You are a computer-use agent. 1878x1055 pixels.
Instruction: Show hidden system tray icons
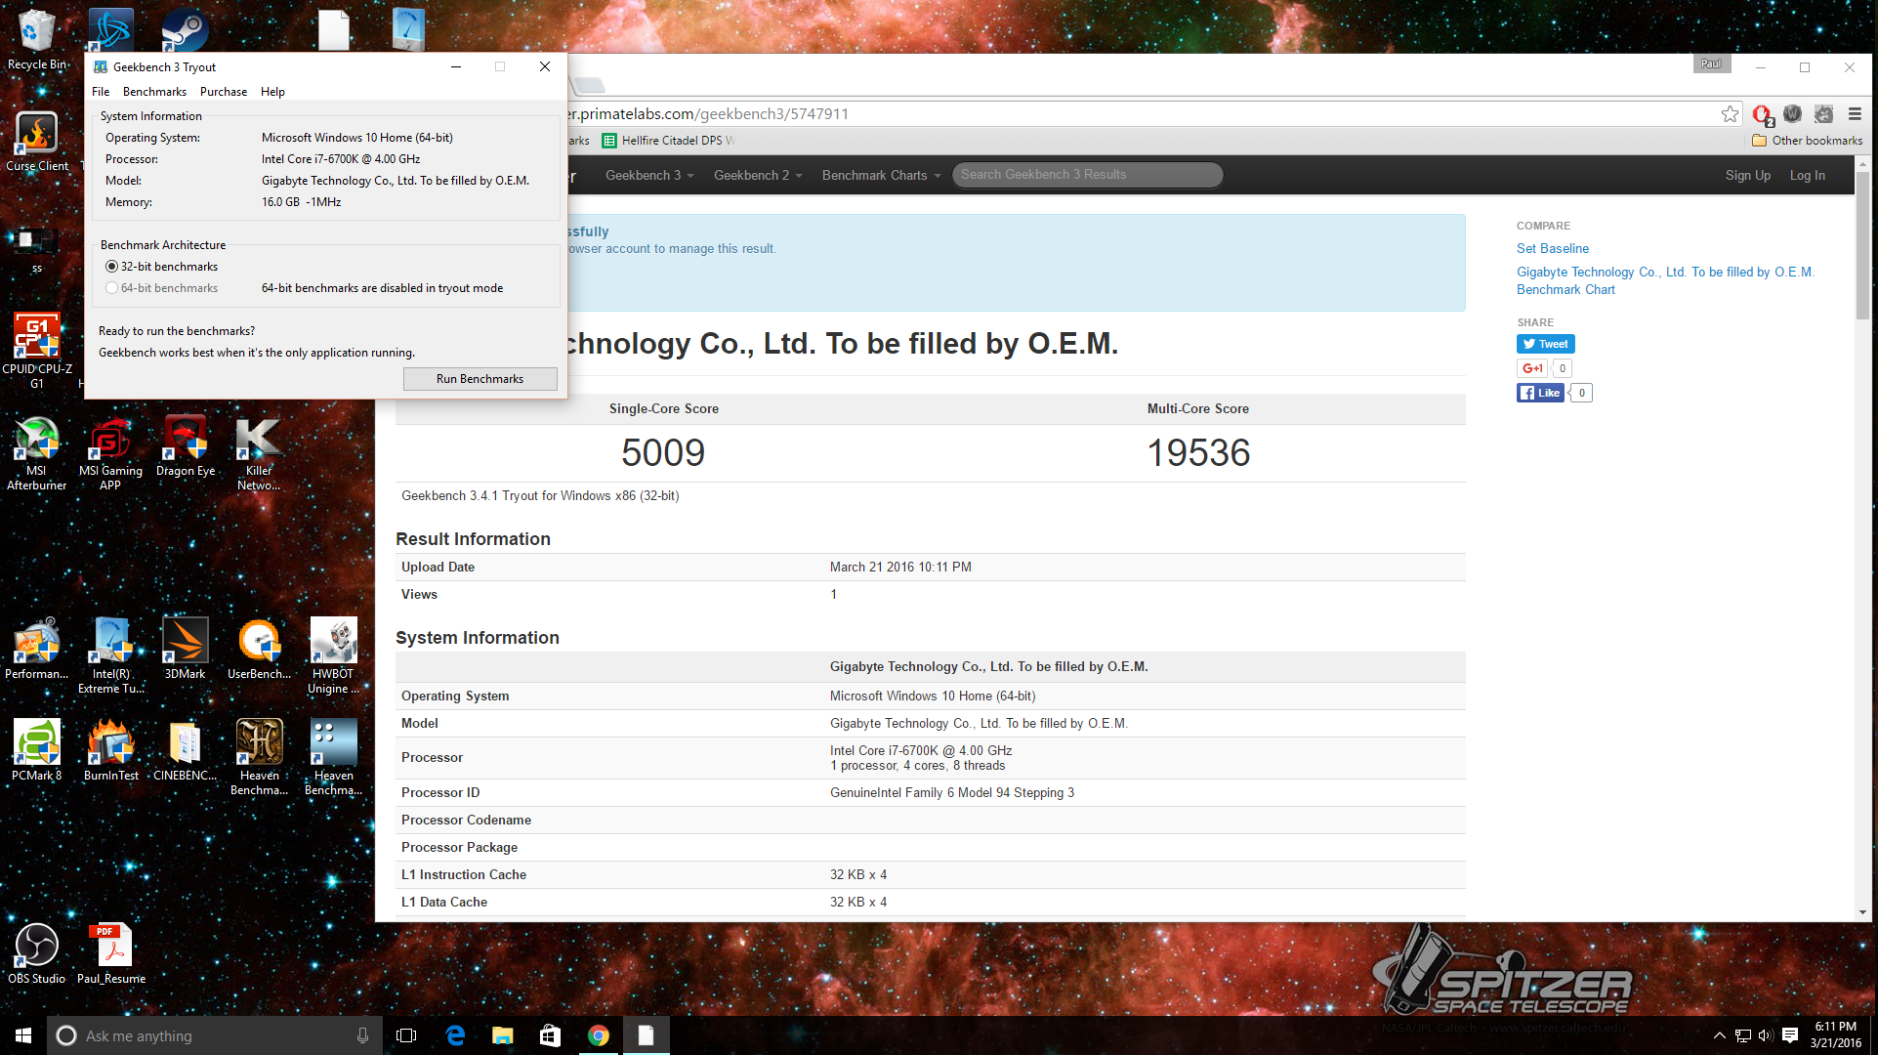click(1719, 1035)
